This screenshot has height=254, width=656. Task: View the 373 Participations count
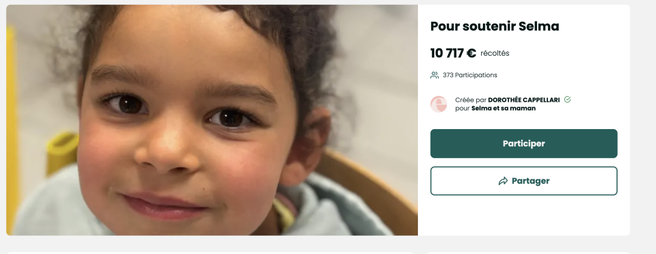coord(470,75)
